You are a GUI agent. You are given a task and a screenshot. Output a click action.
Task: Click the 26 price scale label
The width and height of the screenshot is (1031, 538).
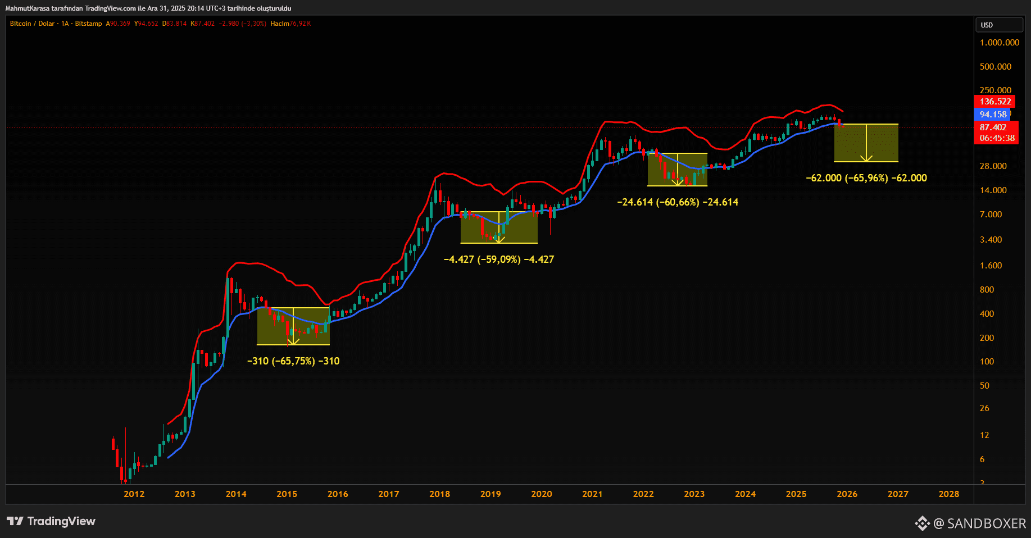tap(985, 408)
